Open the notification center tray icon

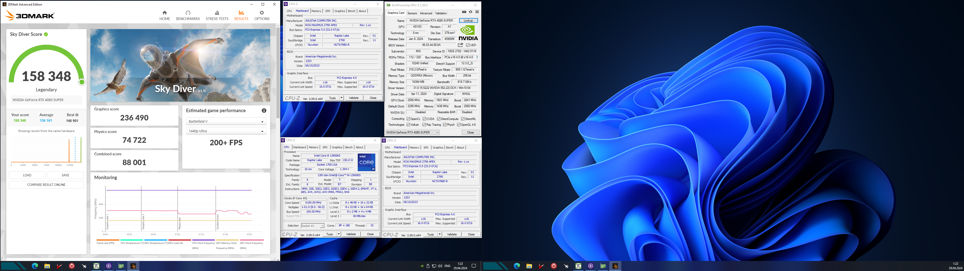[474, 266]
